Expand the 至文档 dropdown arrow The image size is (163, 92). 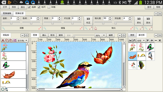(x=26, y=40)
